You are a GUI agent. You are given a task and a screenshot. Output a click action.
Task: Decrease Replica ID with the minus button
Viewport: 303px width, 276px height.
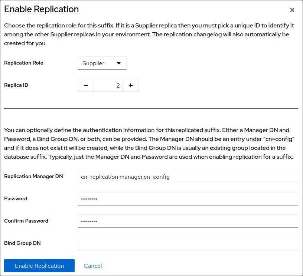click(x=86, y=85)
